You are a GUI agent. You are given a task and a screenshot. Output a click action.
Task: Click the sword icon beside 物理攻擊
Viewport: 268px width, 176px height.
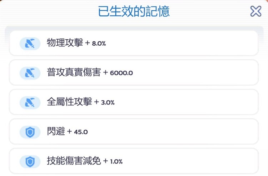click(x=30, y=44)
